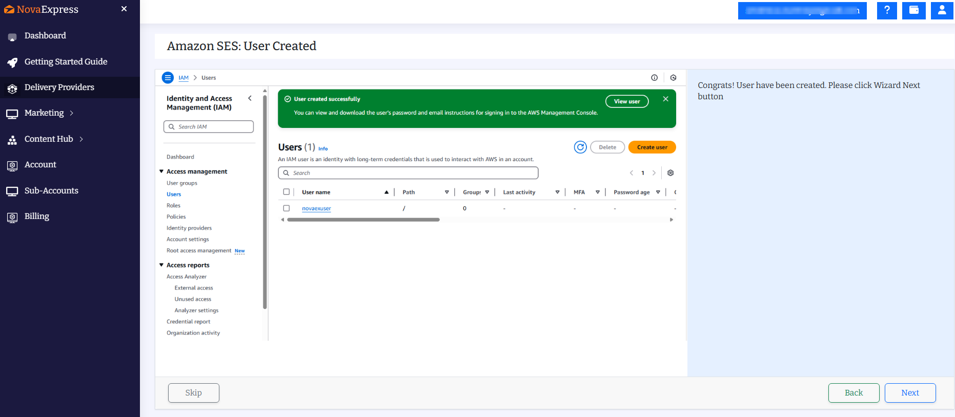Open the wallet icon in top bar
Image resolution: width=955 pixels, height=417 pixels.
click(x=913, y=10)
